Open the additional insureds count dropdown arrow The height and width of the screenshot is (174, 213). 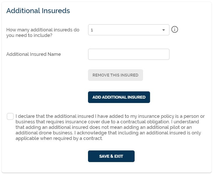(163, 30)
